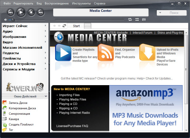Open the License/Purchase FAQ link
Viewport: 190px width, 138px height.
[72, 126]
